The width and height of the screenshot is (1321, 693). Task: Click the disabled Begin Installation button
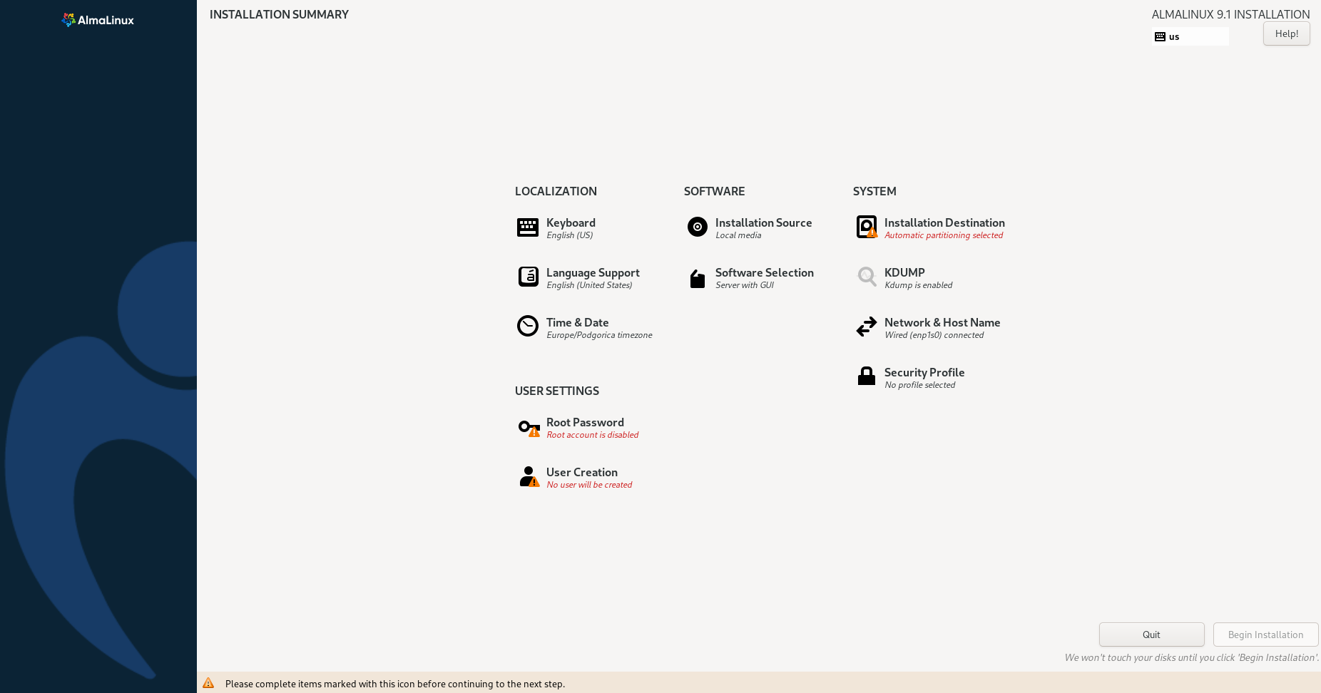pyautogui.click(x=1265, y=634)
